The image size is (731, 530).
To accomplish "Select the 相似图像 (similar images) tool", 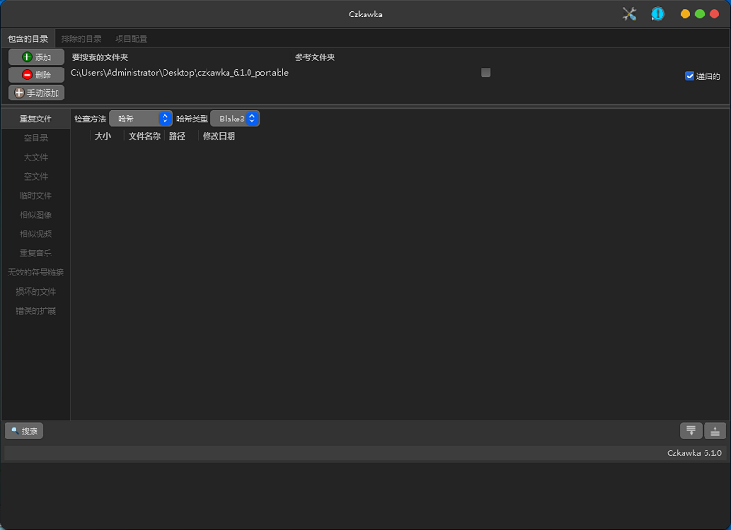I will pos(35,214).
